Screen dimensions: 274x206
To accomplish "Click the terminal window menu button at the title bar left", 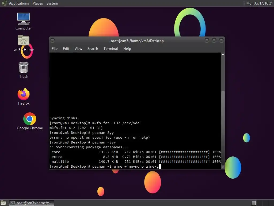I will coord(52,40).
